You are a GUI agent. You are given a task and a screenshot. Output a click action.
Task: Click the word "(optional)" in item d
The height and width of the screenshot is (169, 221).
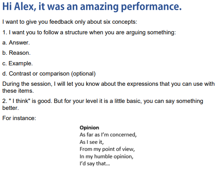(83, 73)
